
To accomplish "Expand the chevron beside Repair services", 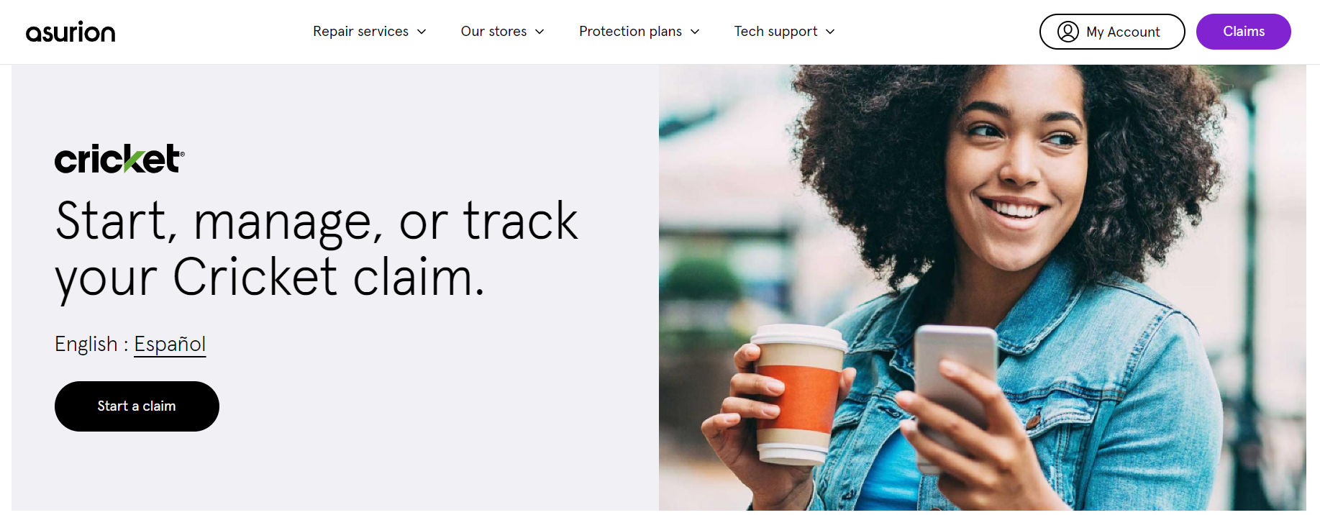I will coord(422,32).
